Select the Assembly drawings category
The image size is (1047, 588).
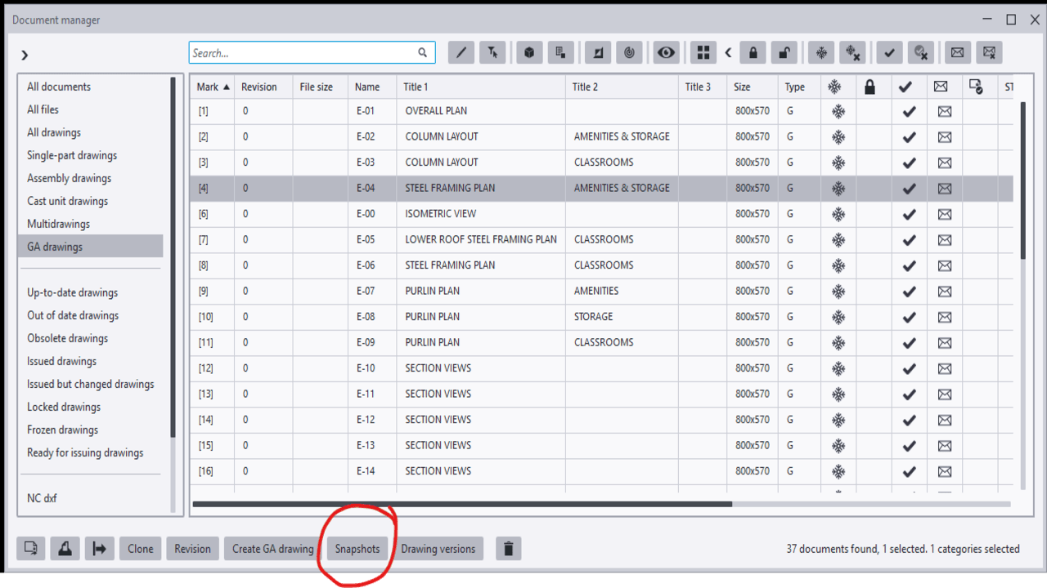click(x=69, y=178)
